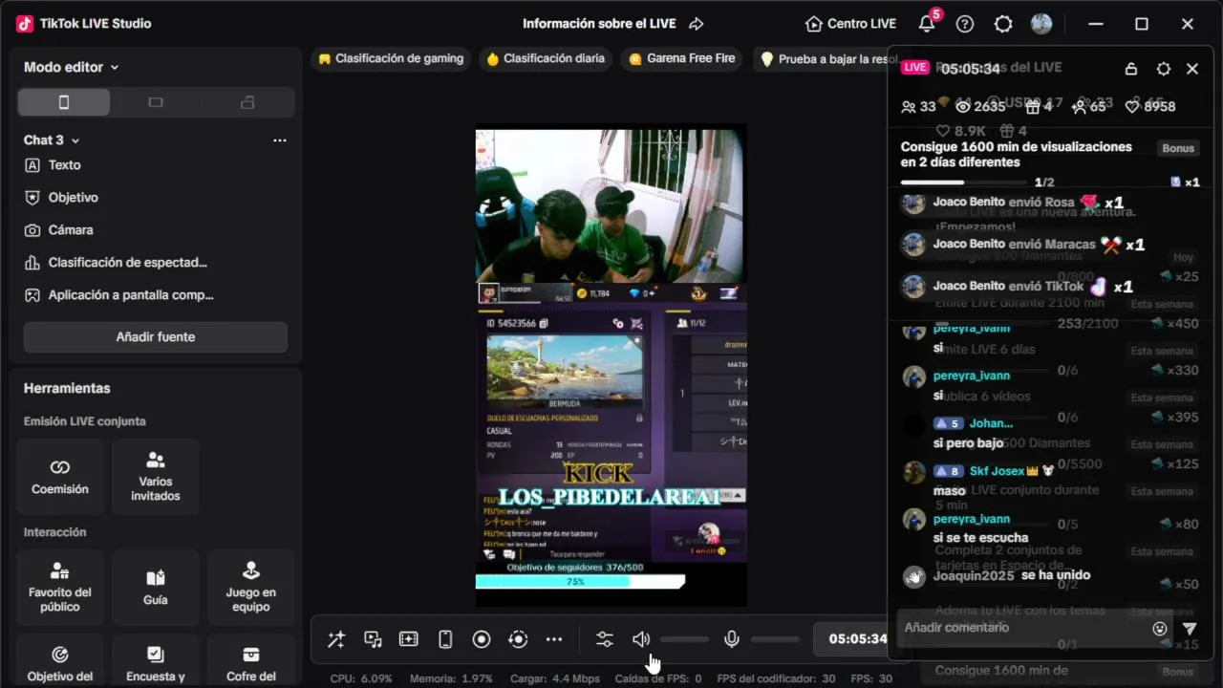Viewport: 1223px width, 688px height.
Task: Expand the Chat 3 scene dropdown
Action: click(52, 140)
